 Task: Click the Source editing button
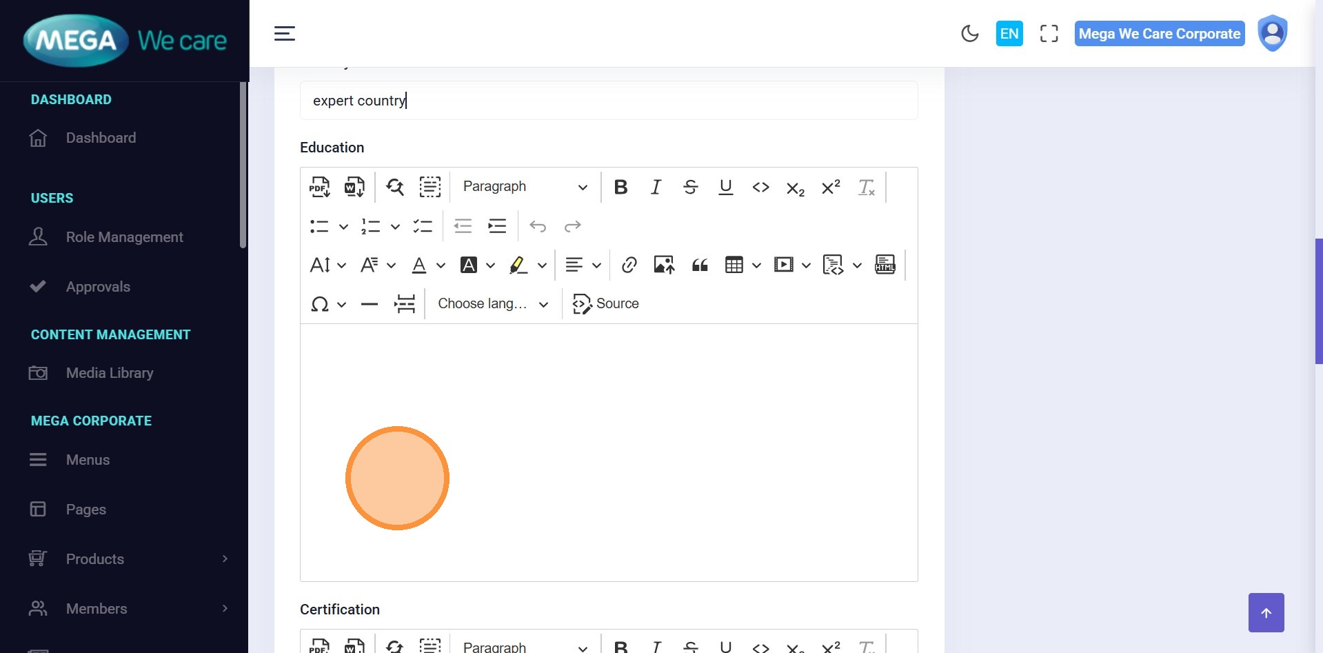(606, 304)
